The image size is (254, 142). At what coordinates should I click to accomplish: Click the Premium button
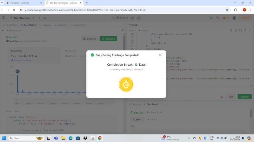pyautogui.click(x=245, y=18)
